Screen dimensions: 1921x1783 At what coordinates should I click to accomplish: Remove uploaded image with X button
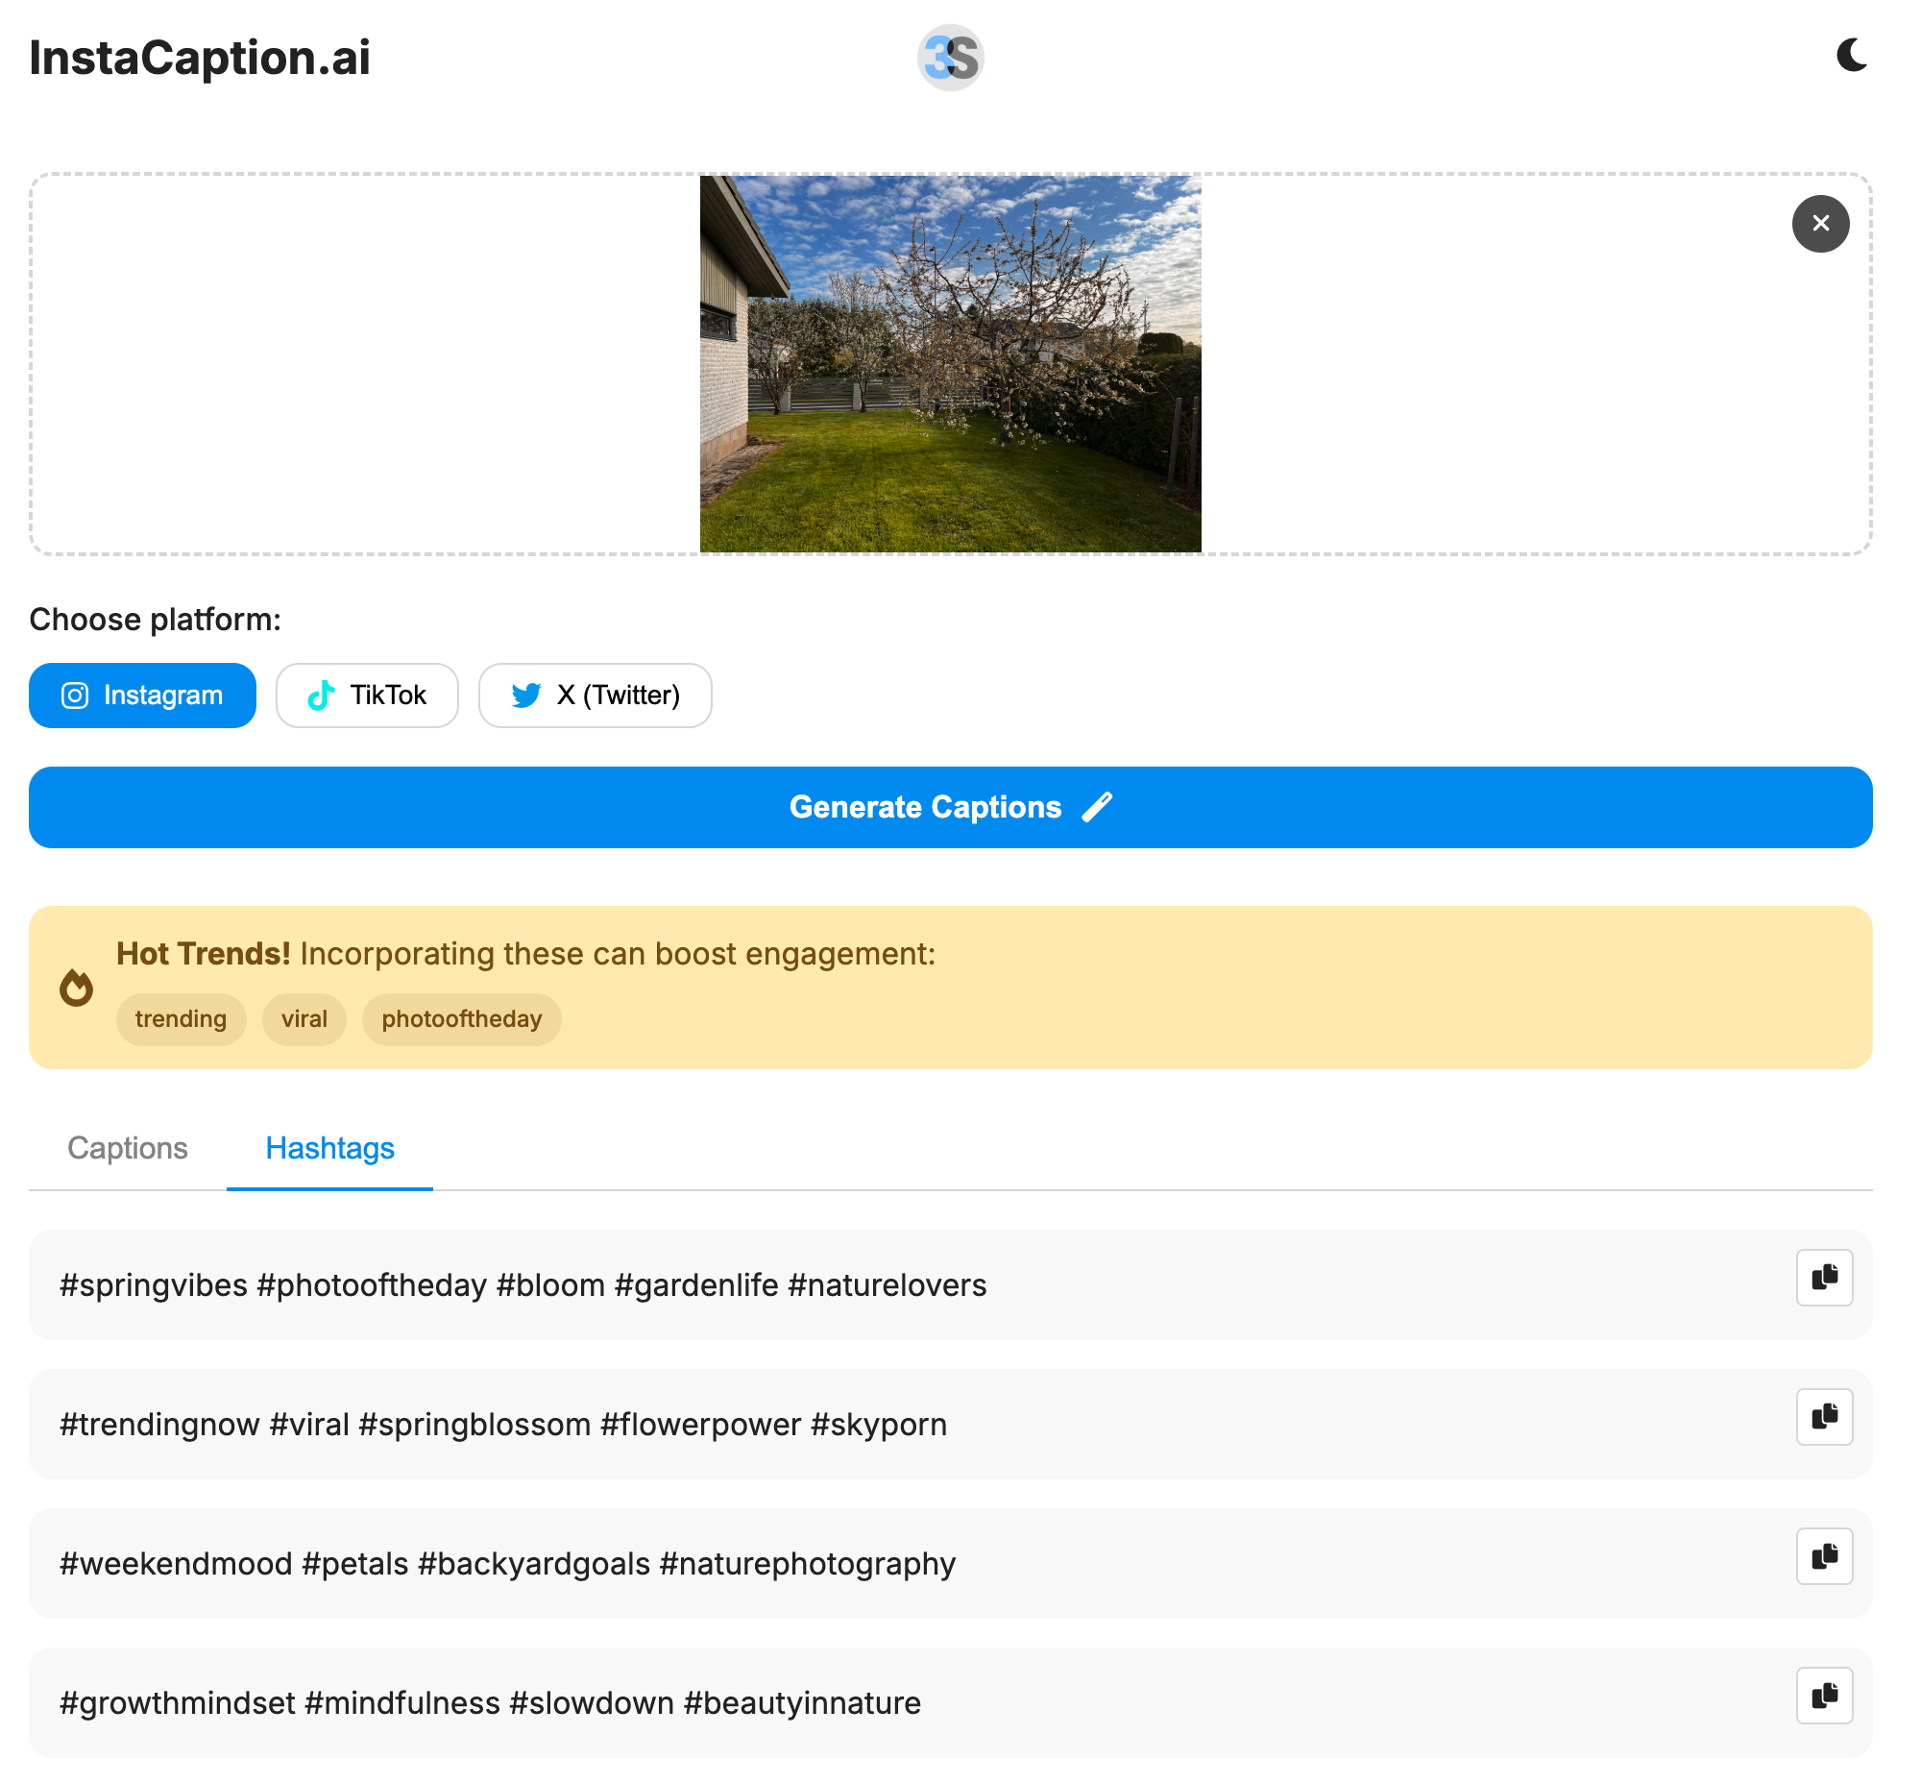click(1820, 224)
